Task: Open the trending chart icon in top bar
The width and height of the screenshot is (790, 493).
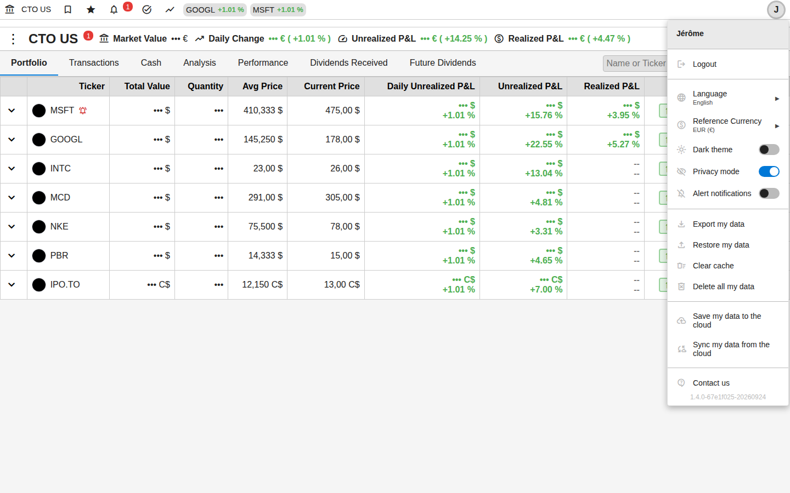Action: coord(170,9)
